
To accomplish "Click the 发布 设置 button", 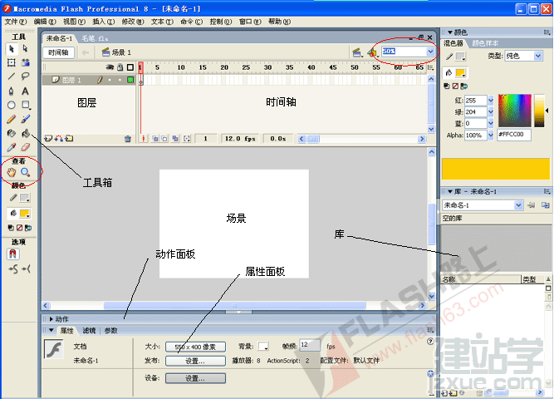I will click(x=195, y=361).
